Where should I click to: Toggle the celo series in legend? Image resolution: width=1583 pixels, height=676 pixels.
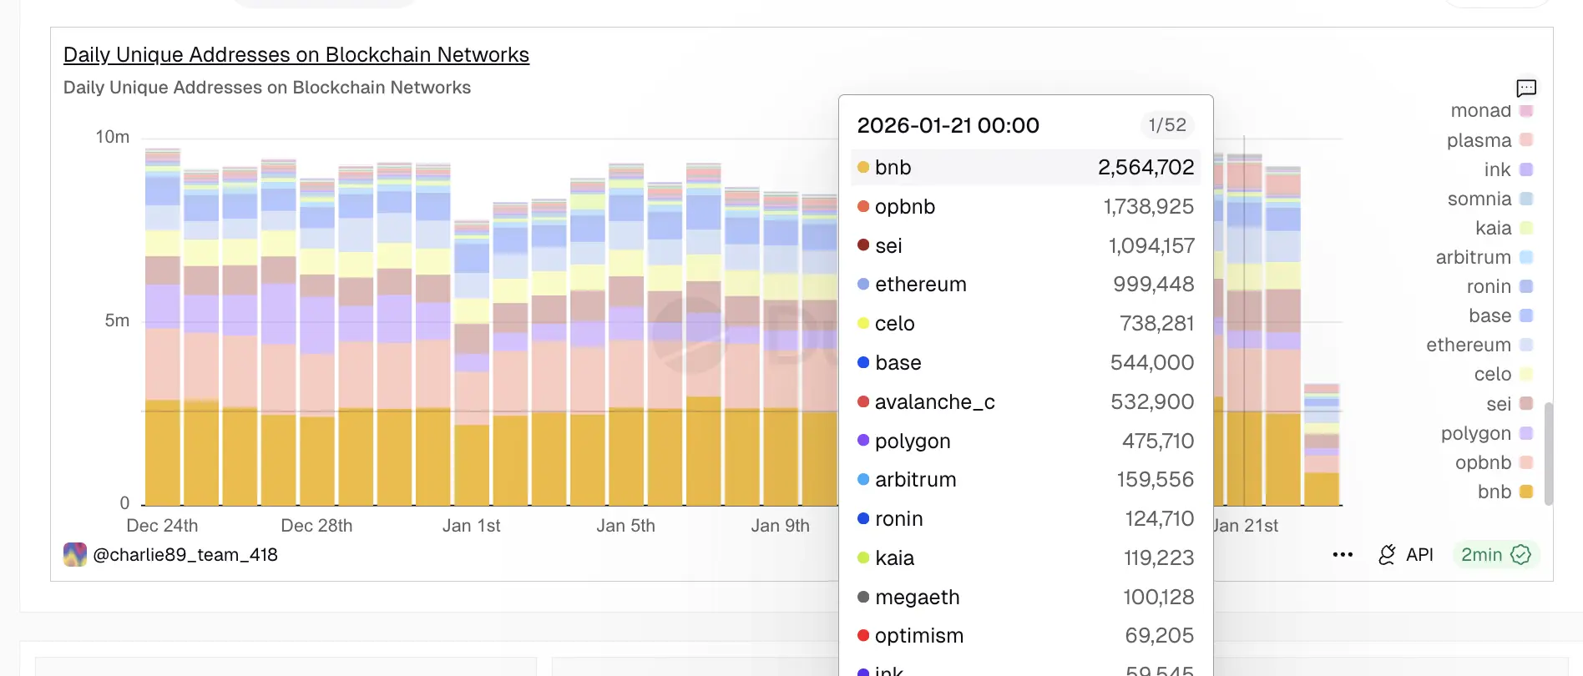click(1504, 374)
